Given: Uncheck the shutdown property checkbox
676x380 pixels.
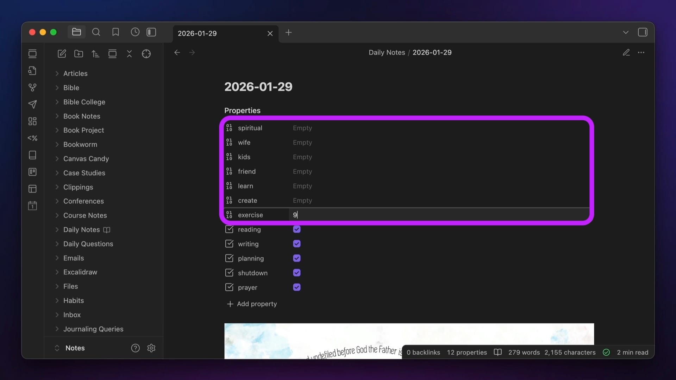Looking at the screenshot, I should (x=296, y=273).
